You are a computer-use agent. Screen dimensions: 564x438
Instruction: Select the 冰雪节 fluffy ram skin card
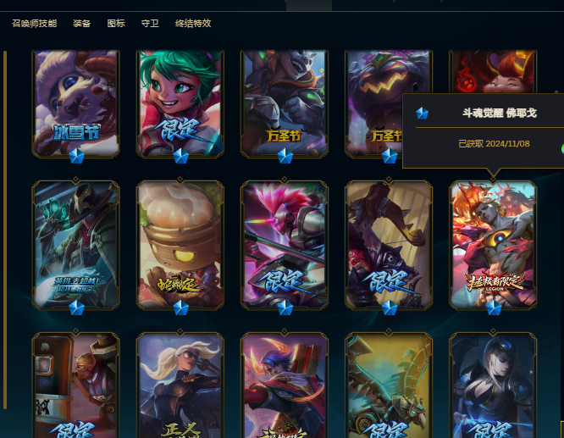pos(76,103)
